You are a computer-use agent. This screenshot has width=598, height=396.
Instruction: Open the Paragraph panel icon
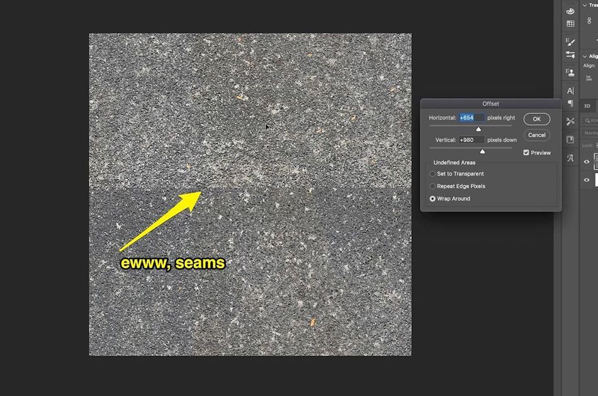pyautogui.click(x=570, y=101)
